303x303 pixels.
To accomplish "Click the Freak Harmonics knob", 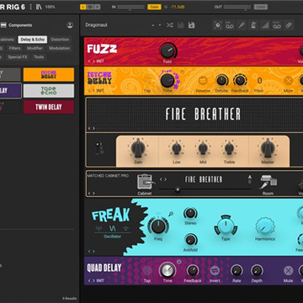I will [x=265, y=226].
